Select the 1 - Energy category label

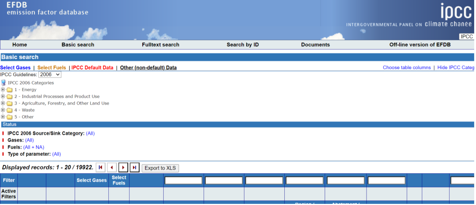(x=25, y=90)
